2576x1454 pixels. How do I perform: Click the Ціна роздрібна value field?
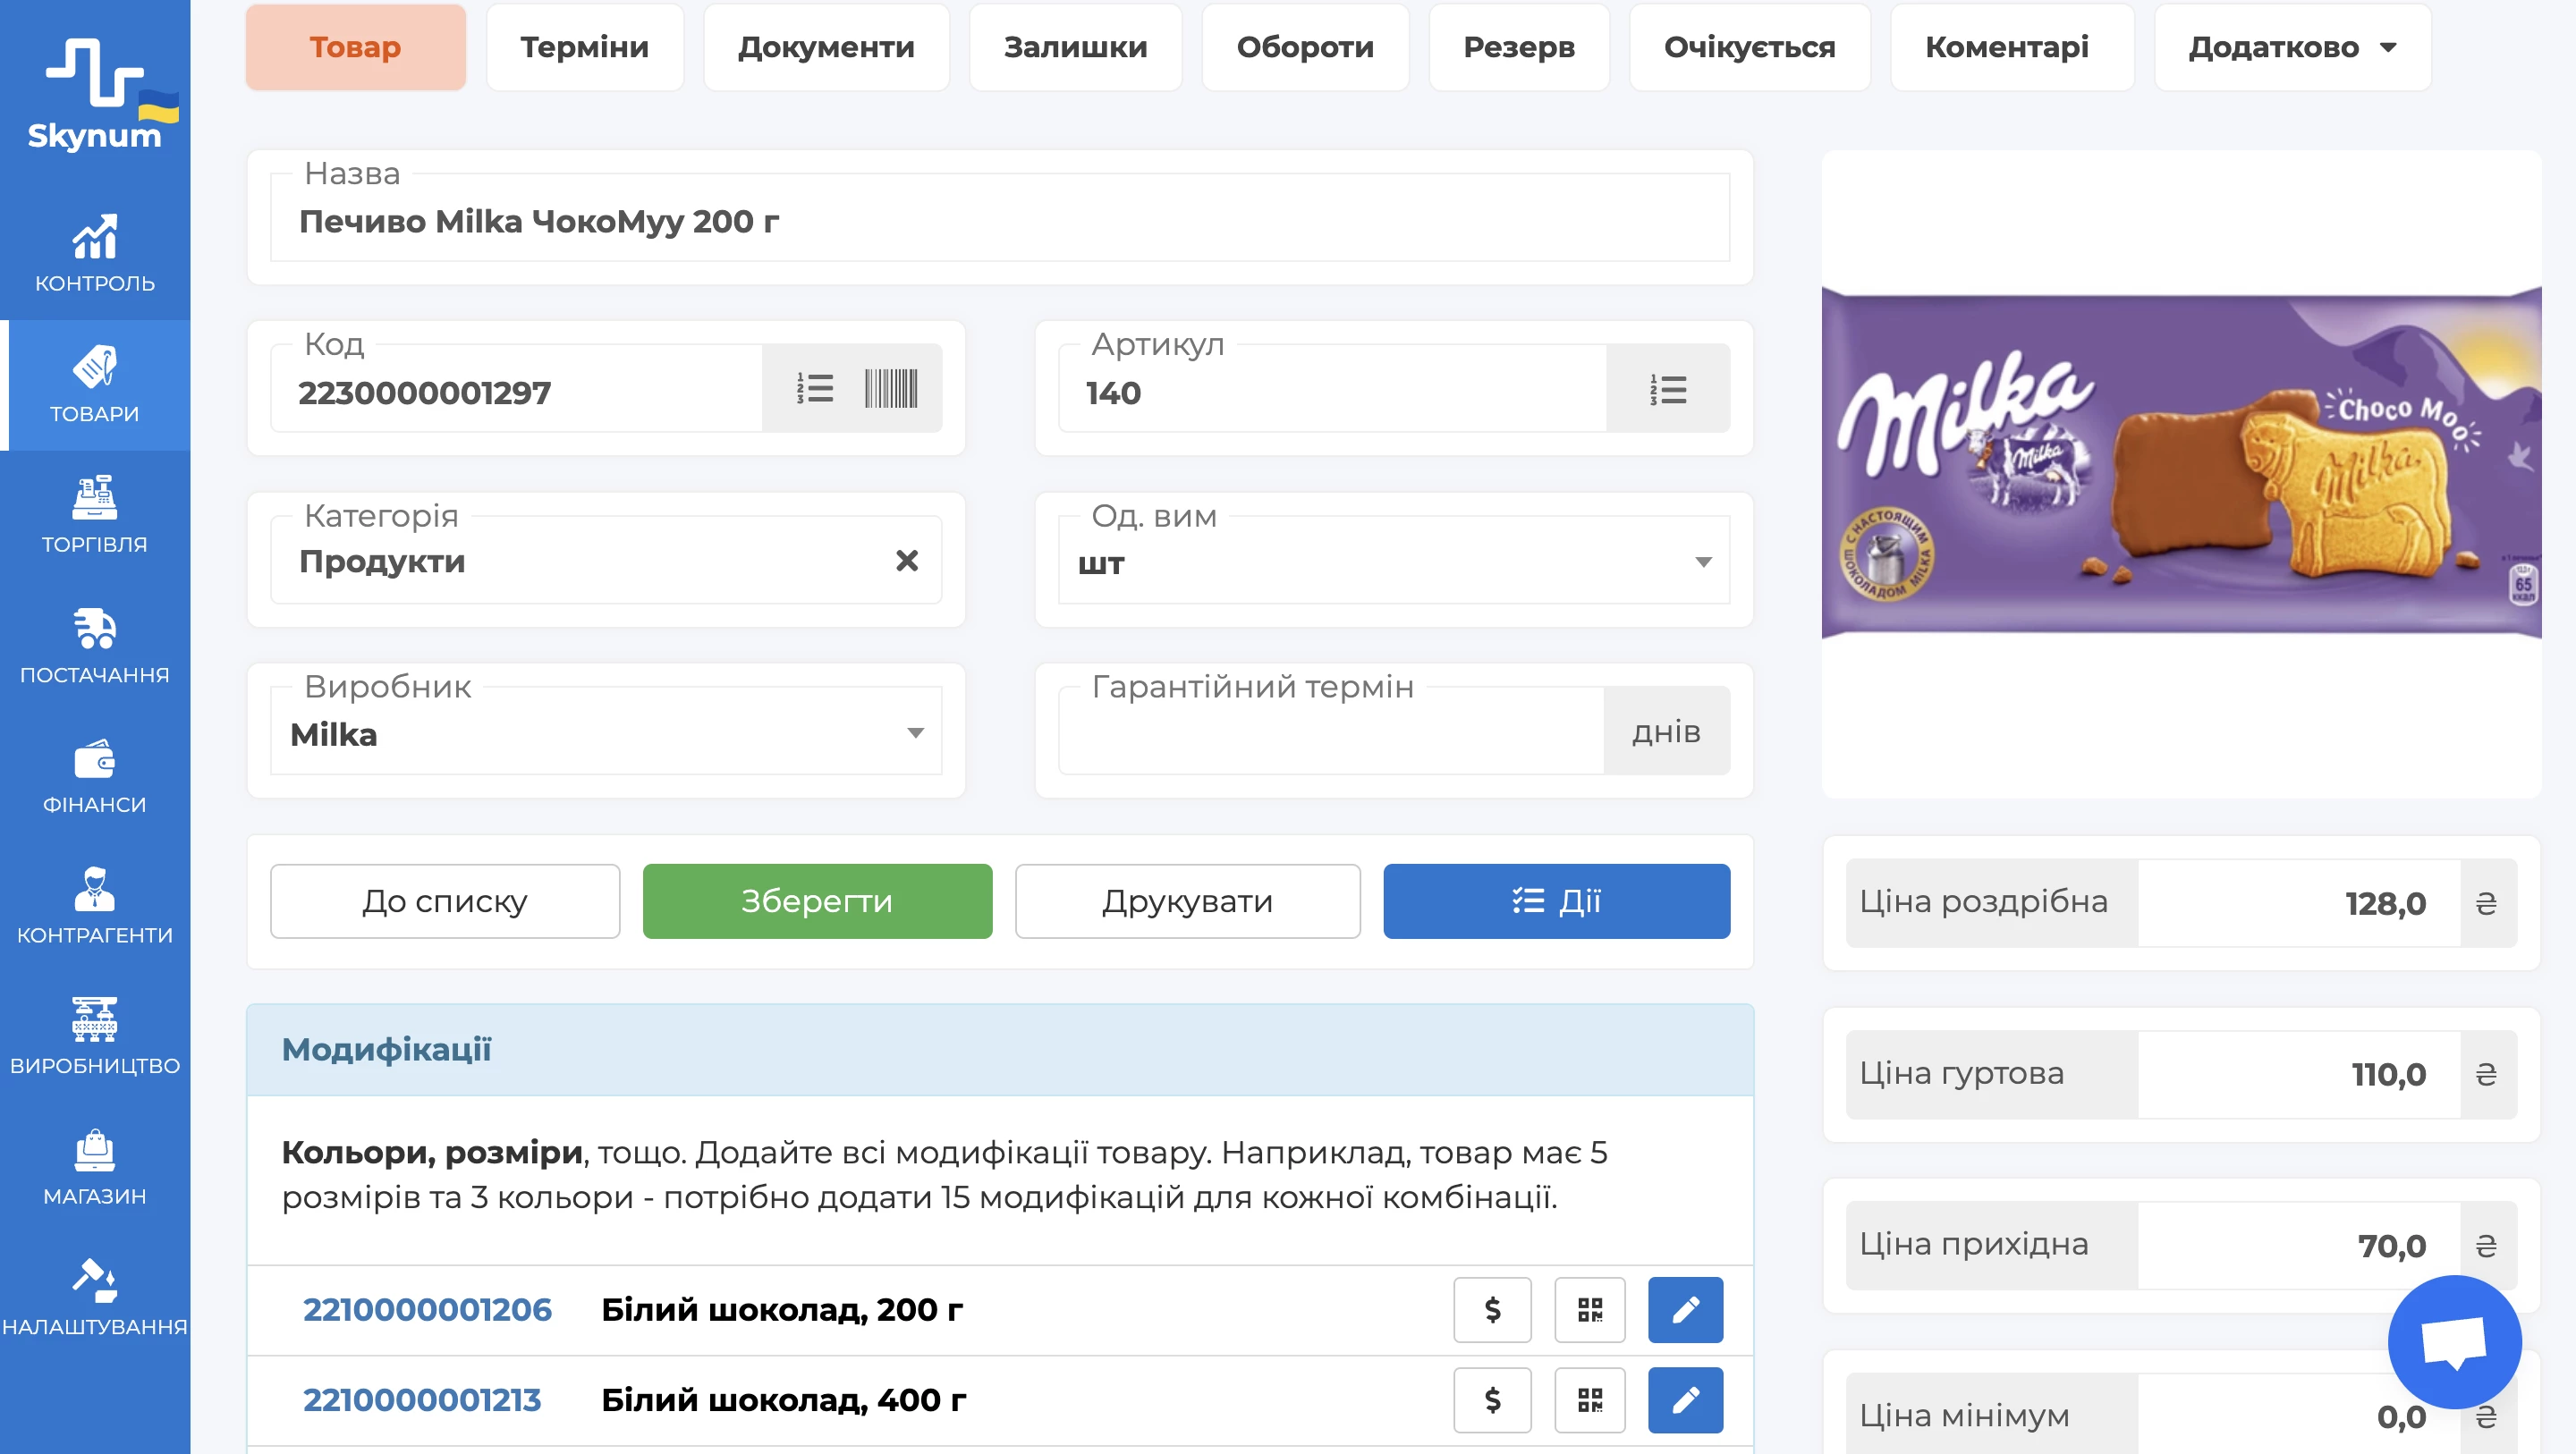tap(2298, 903)
